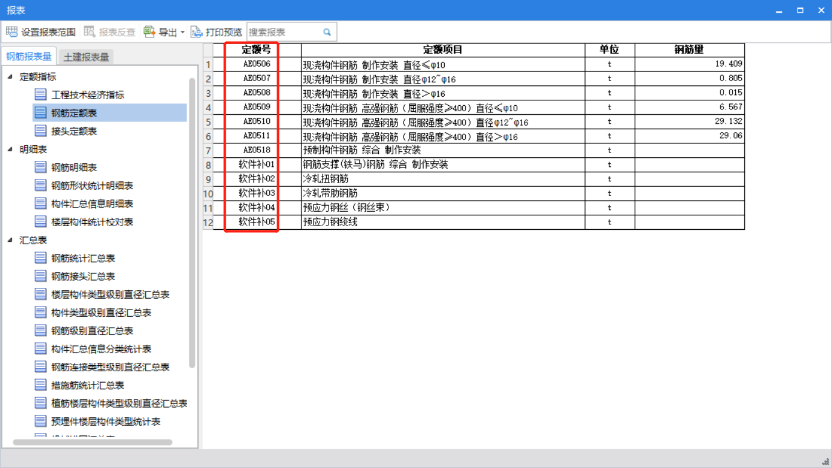Select 钢筋接头汇总表 in the tree
The width and height of the screenshot is (832, 468).
[x=83, y=276]
